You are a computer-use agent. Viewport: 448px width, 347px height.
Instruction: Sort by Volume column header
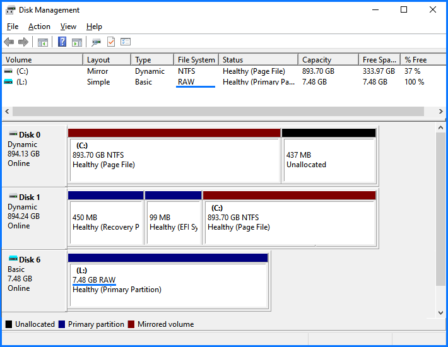point(42,60)
